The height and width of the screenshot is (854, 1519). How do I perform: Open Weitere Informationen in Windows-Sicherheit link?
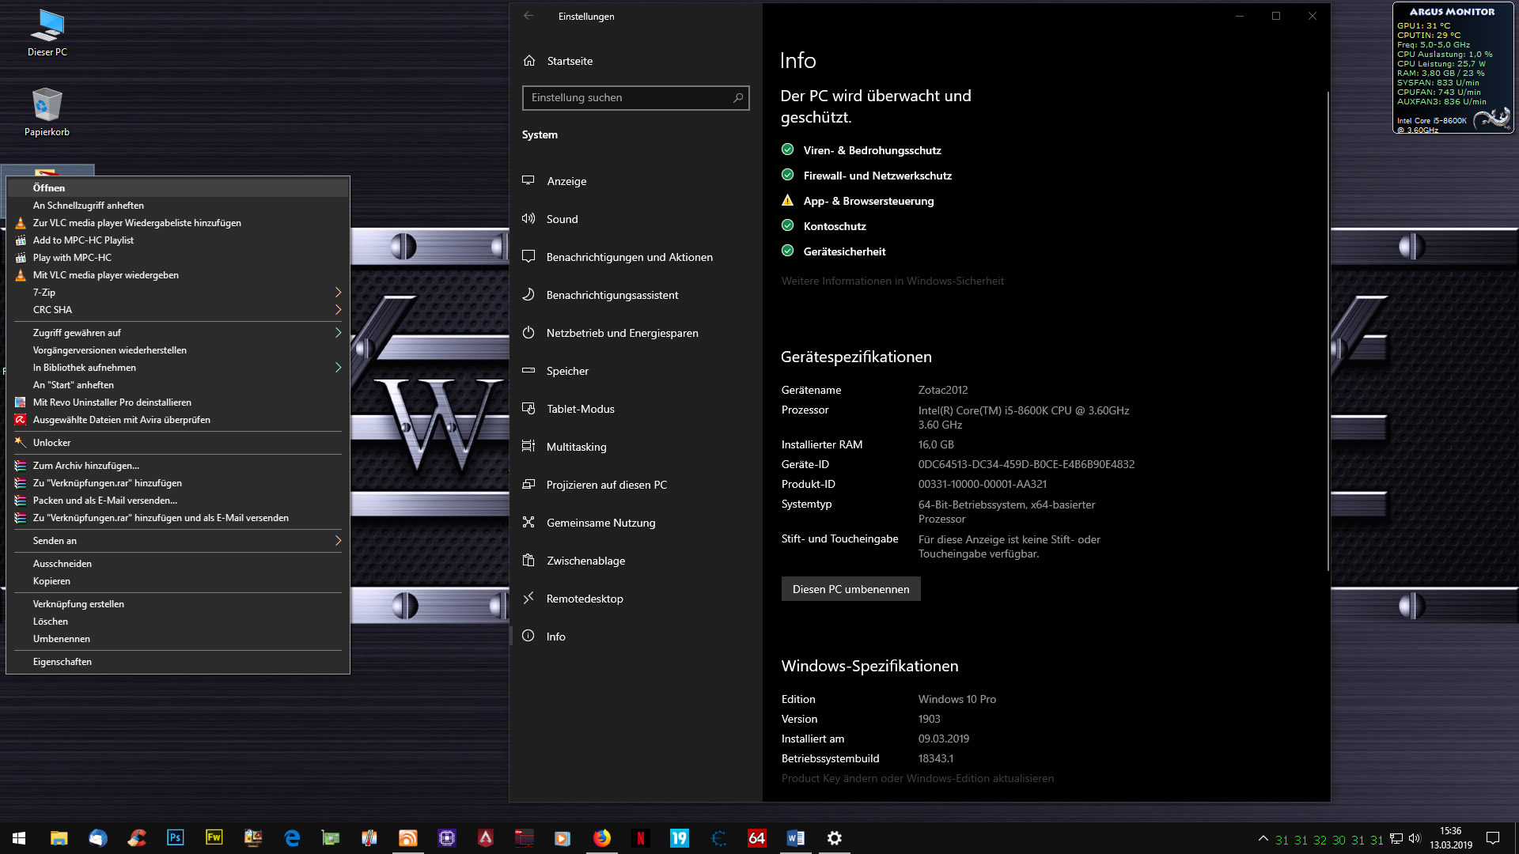pyautogui.click(x=892, y=281)
